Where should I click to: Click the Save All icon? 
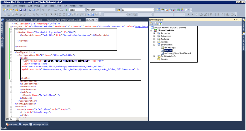coord(24,10)
